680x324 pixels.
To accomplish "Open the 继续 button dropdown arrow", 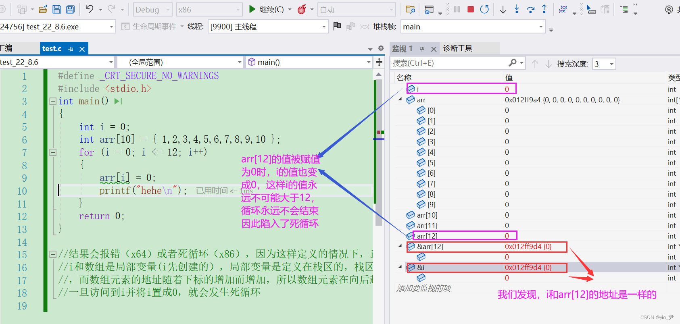I will [290, 9].
